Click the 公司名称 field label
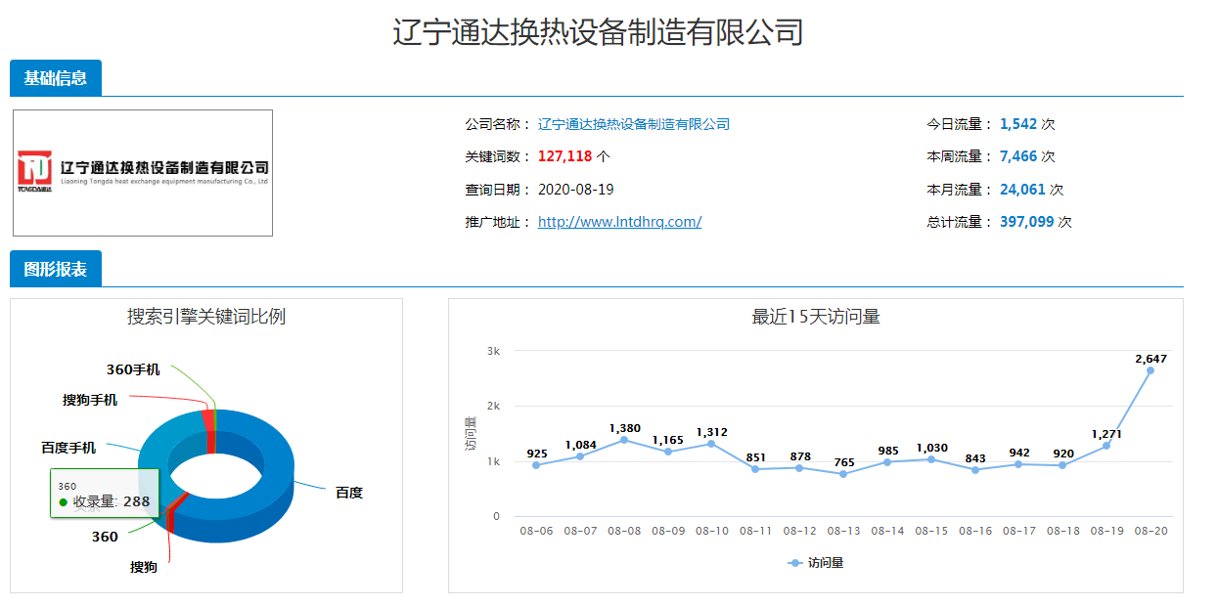 (497, 124)
